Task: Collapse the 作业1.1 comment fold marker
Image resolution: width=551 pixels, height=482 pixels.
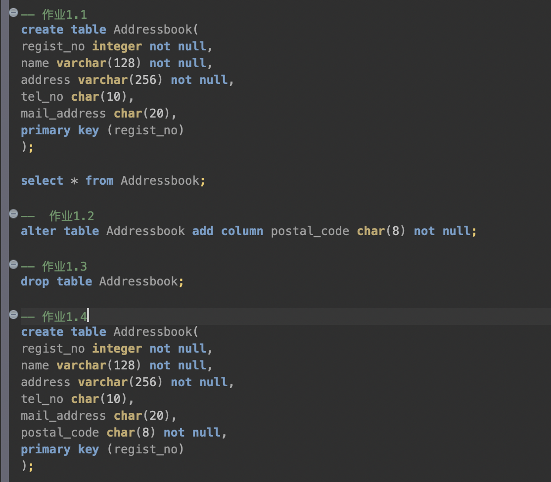Action: pos(13,13)
